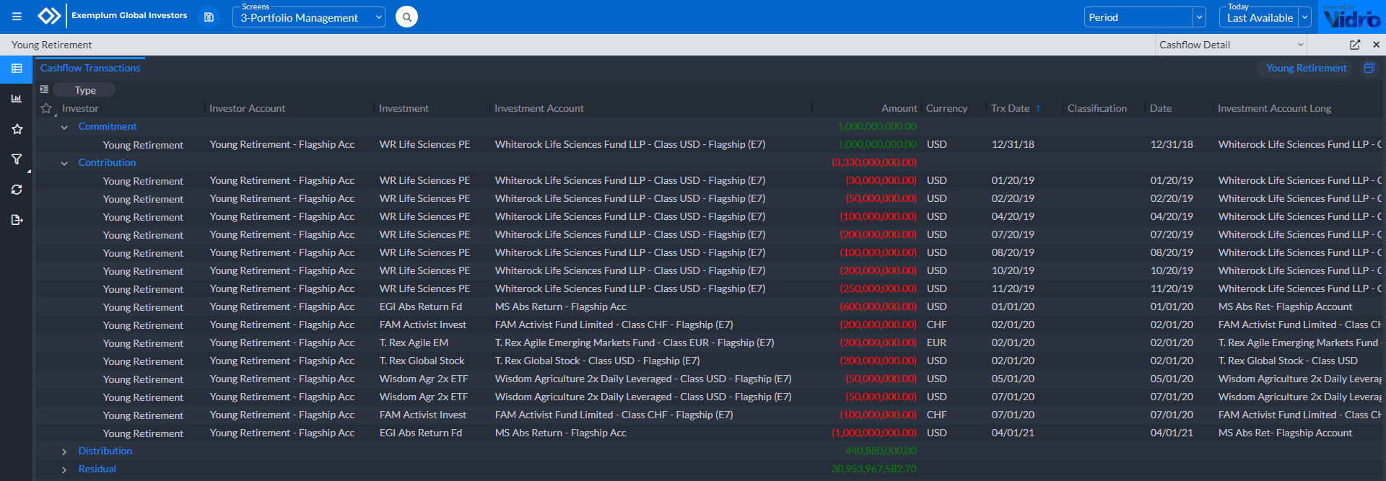This screenshot has width=1386, height=481.
Task: Sort by Investment Account Long header
Action: pos(1274,108)
